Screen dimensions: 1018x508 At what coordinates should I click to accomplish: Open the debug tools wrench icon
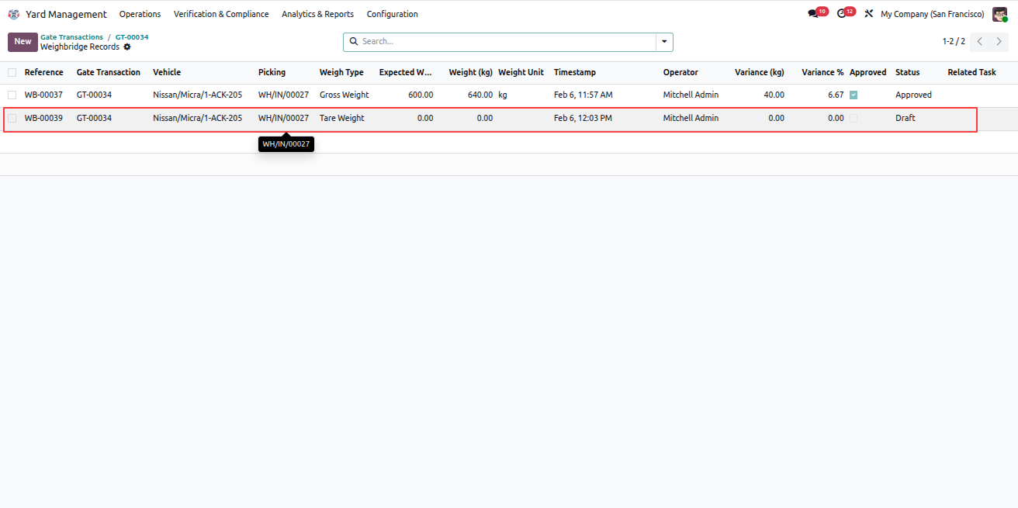click(x=869, y=14)
